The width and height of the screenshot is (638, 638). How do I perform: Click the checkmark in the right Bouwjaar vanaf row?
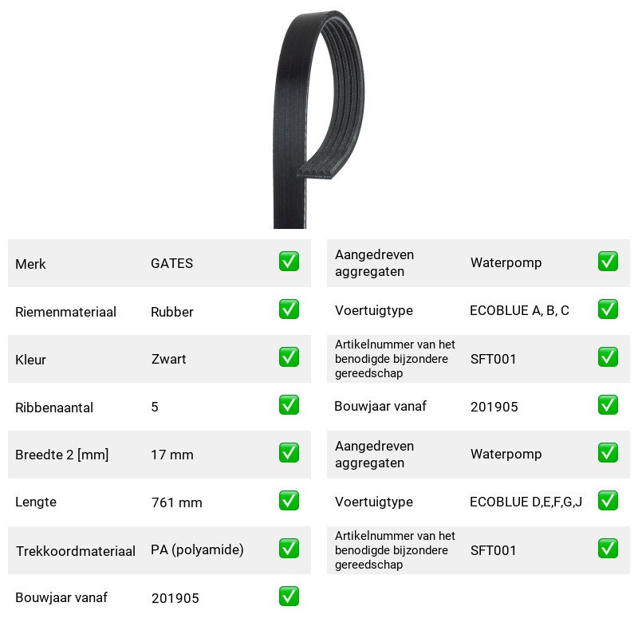[608, 405]
